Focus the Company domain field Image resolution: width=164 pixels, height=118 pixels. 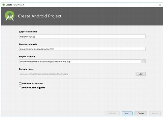click(x=82, y=49)
